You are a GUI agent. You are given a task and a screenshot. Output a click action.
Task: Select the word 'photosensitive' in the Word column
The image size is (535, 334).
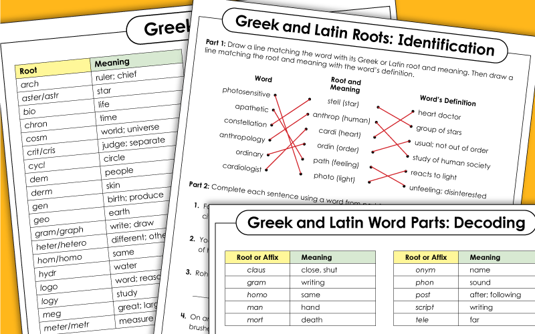click(x=246, y=92)
